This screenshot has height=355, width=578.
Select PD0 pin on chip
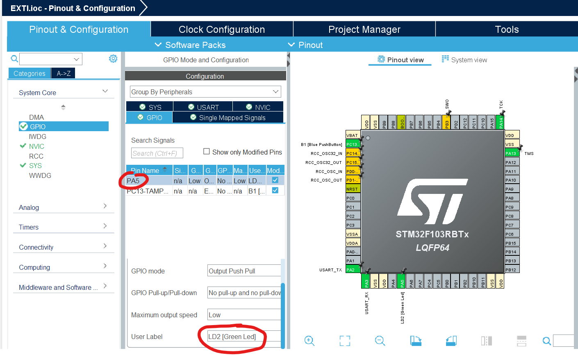point(353,171)
